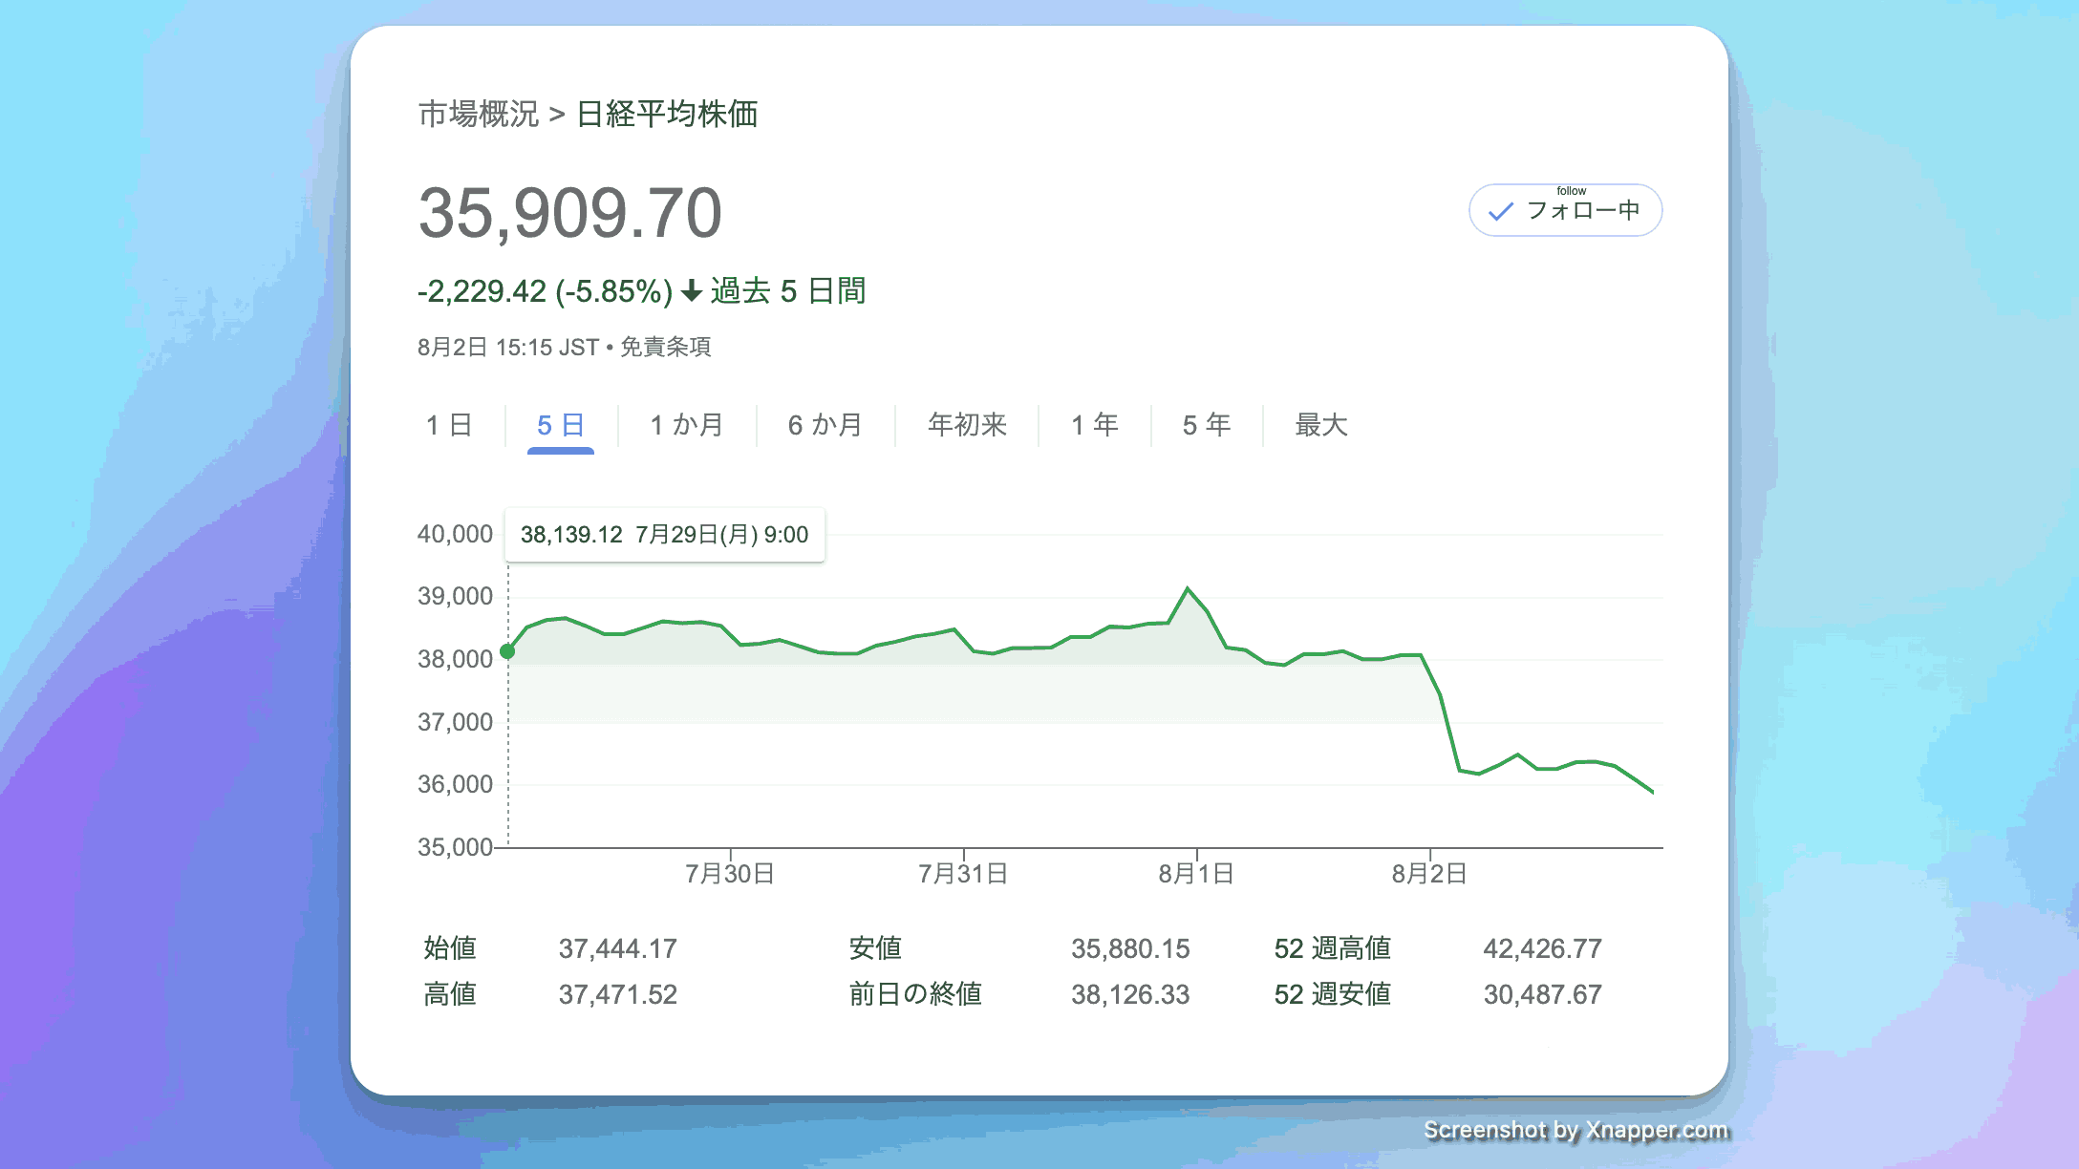This screenshot has height=1169, width=2079.
Task: Open the 市場概況 breadcrumb link
Action: click(479, 114)
